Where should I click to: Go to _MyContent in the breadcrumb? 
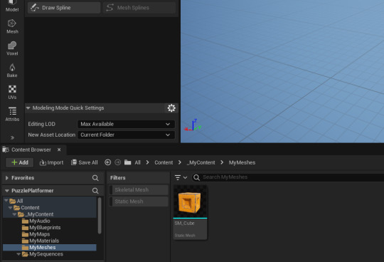coord(201,162)
